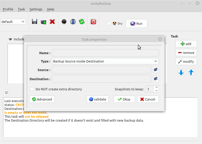Expand the info window toggle arrows
Image resolution: width=202 pixels, height=144 pixels.
[7, 92]
